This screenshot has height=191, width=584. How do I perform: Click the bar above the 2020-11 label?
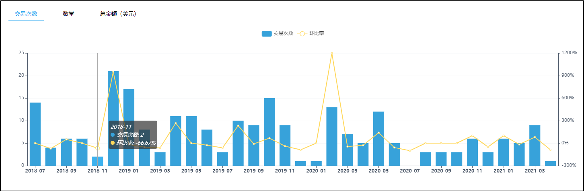pos(472,152)
